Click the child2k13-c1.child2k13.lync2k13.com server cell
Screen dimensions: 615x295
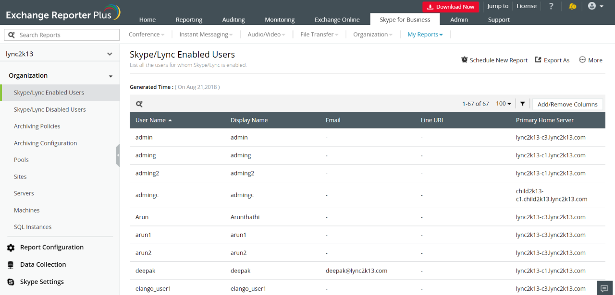552,195
